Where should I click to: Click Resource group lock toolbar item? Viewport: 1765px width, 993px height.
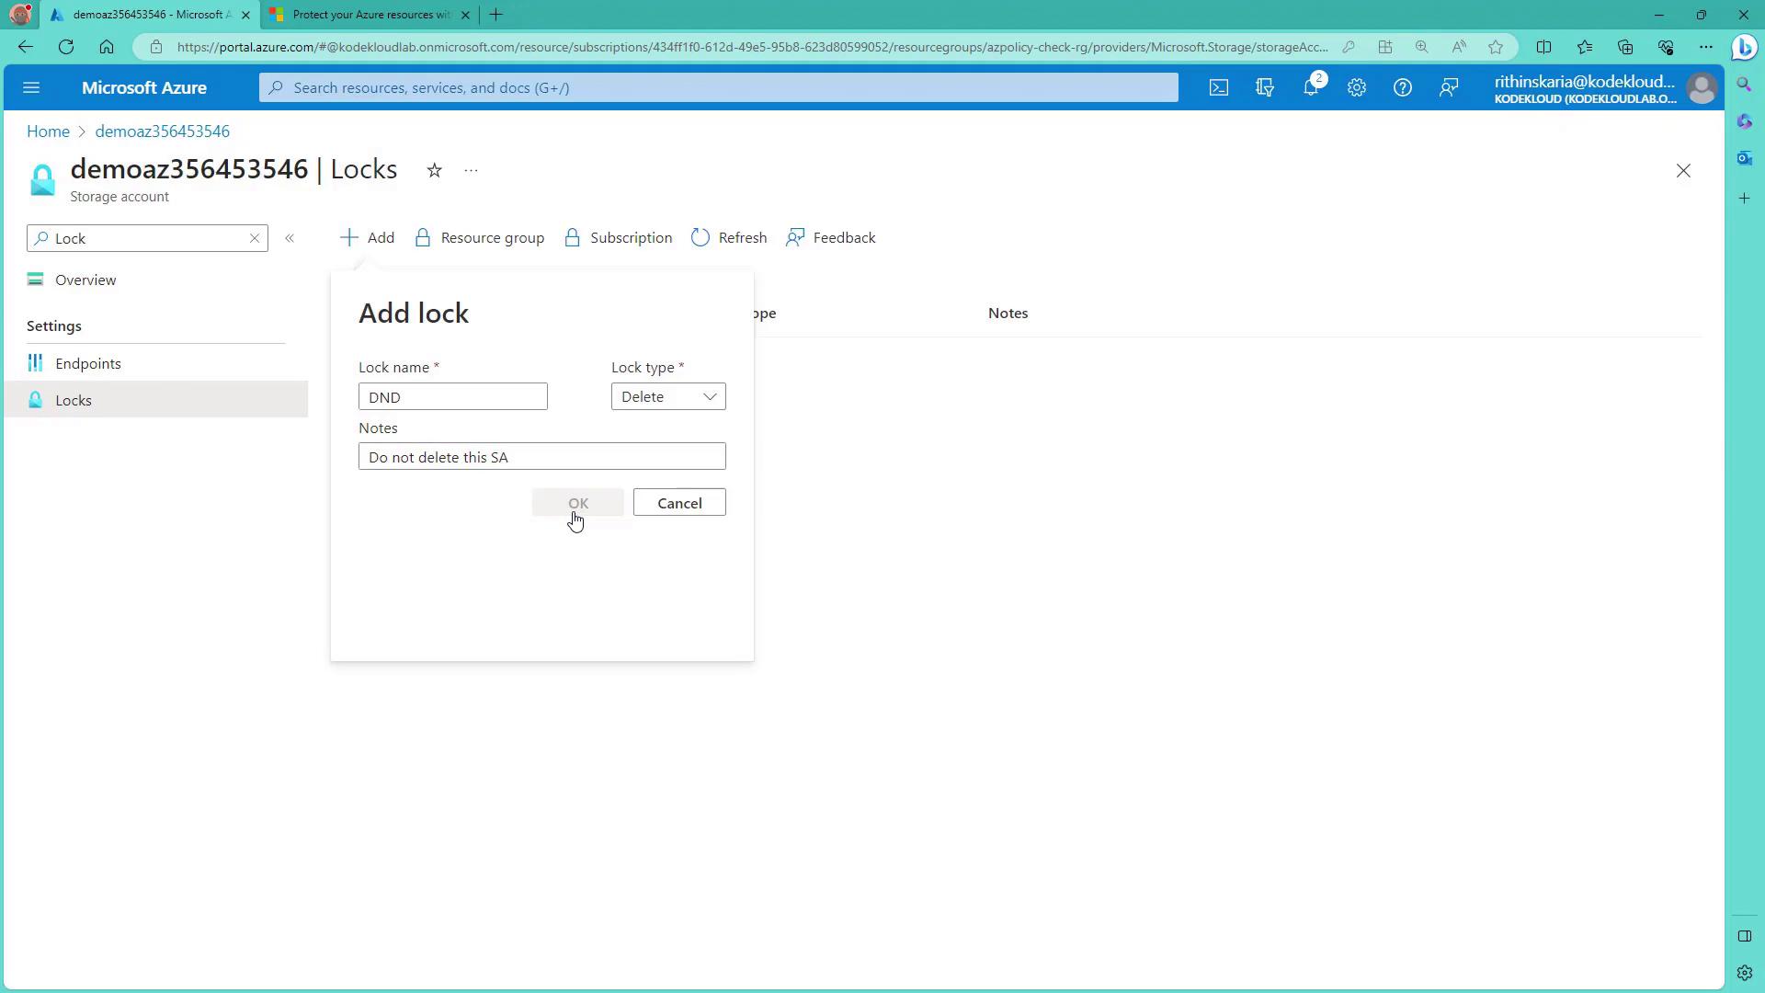479,238
